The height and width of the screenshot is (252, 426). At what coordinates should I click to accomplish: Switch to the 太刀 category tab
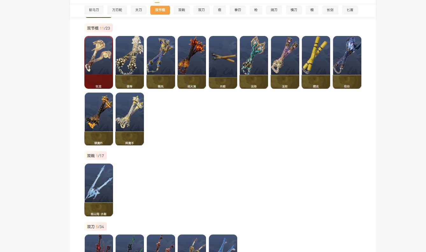click(x=138, y=10)
